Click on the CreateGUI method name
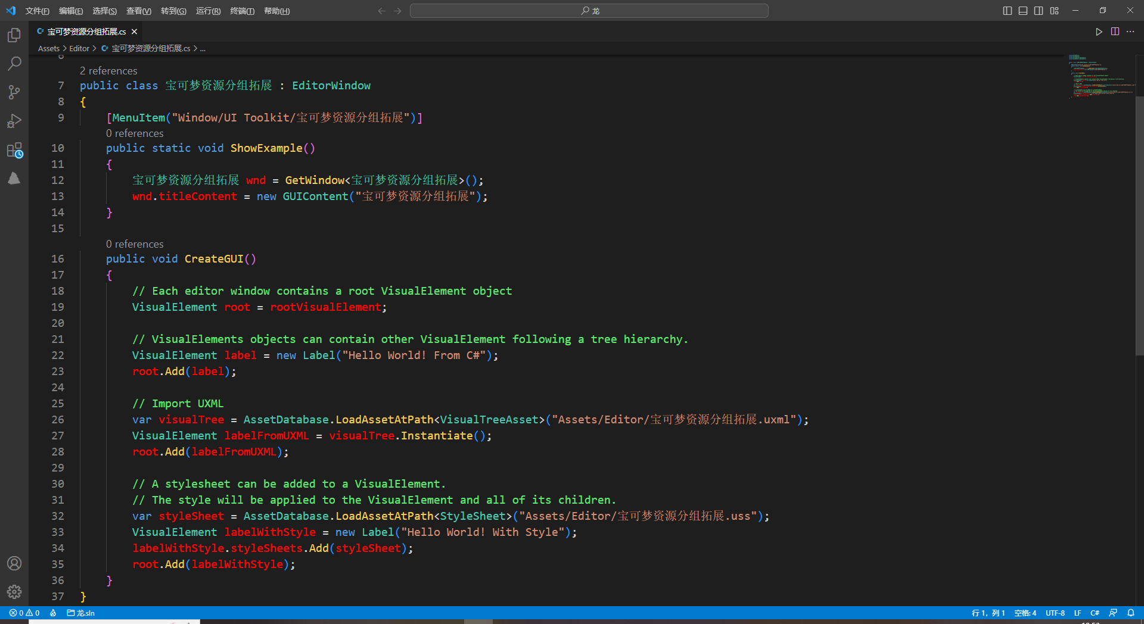 pos(214,259)
